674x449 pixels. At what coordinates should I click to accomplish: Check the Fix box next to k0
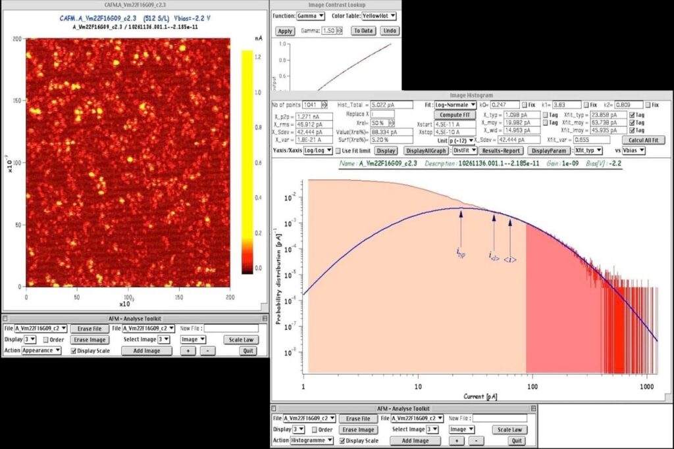click(524, 105)
